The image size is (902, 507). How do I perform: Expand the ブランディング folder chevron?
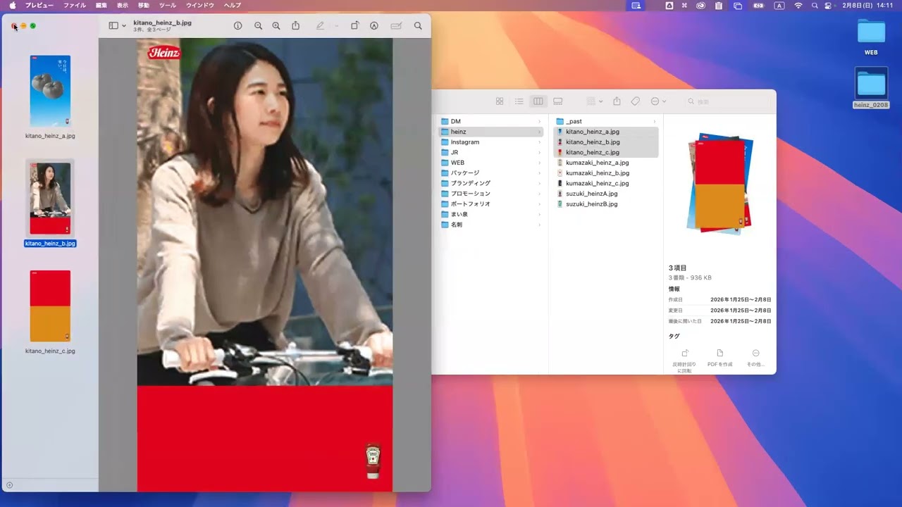539,183
